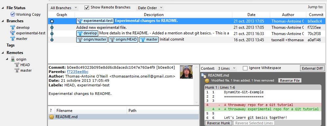Click the experimental-test label in commit list
Screen dimensions: 327x126
point(95,21)
